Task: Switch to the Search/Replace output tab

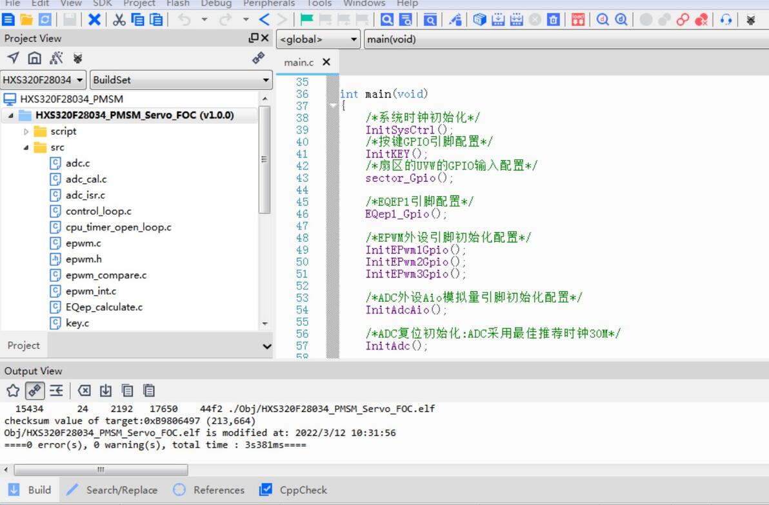Action: (x=112, y=490)
